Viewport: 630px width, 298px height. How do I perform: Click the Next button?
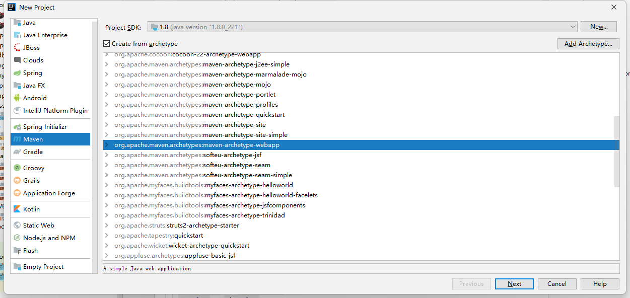(x=514, y=284)
